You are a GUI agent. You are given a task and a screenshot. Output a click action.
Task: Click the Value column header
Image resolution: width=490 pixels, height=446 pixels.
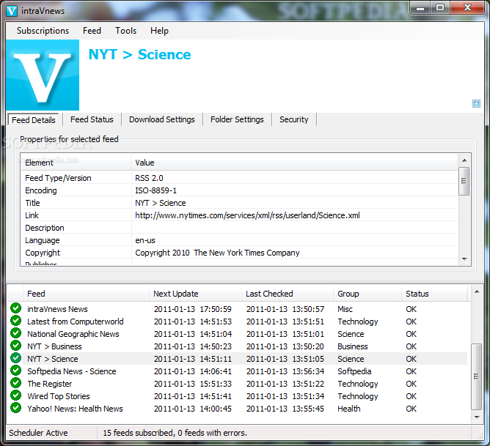(294, 163)
